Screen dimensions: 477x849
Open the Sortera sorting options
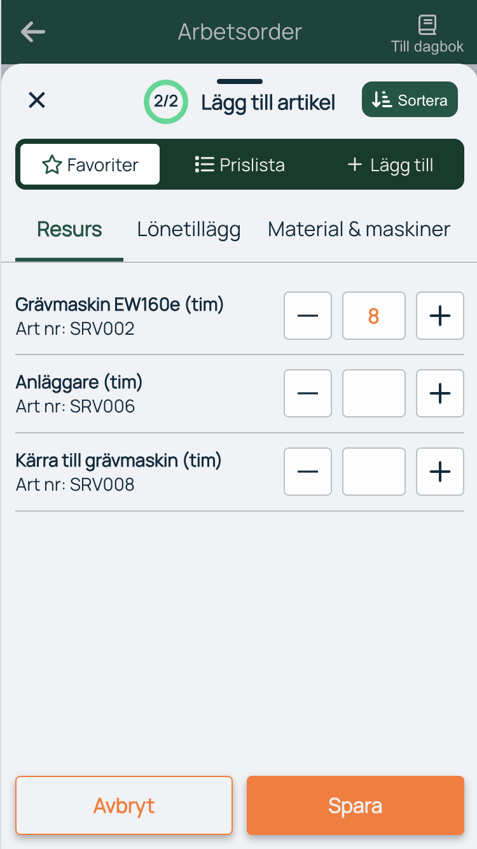pyautogui.click(x=410, y=99)
